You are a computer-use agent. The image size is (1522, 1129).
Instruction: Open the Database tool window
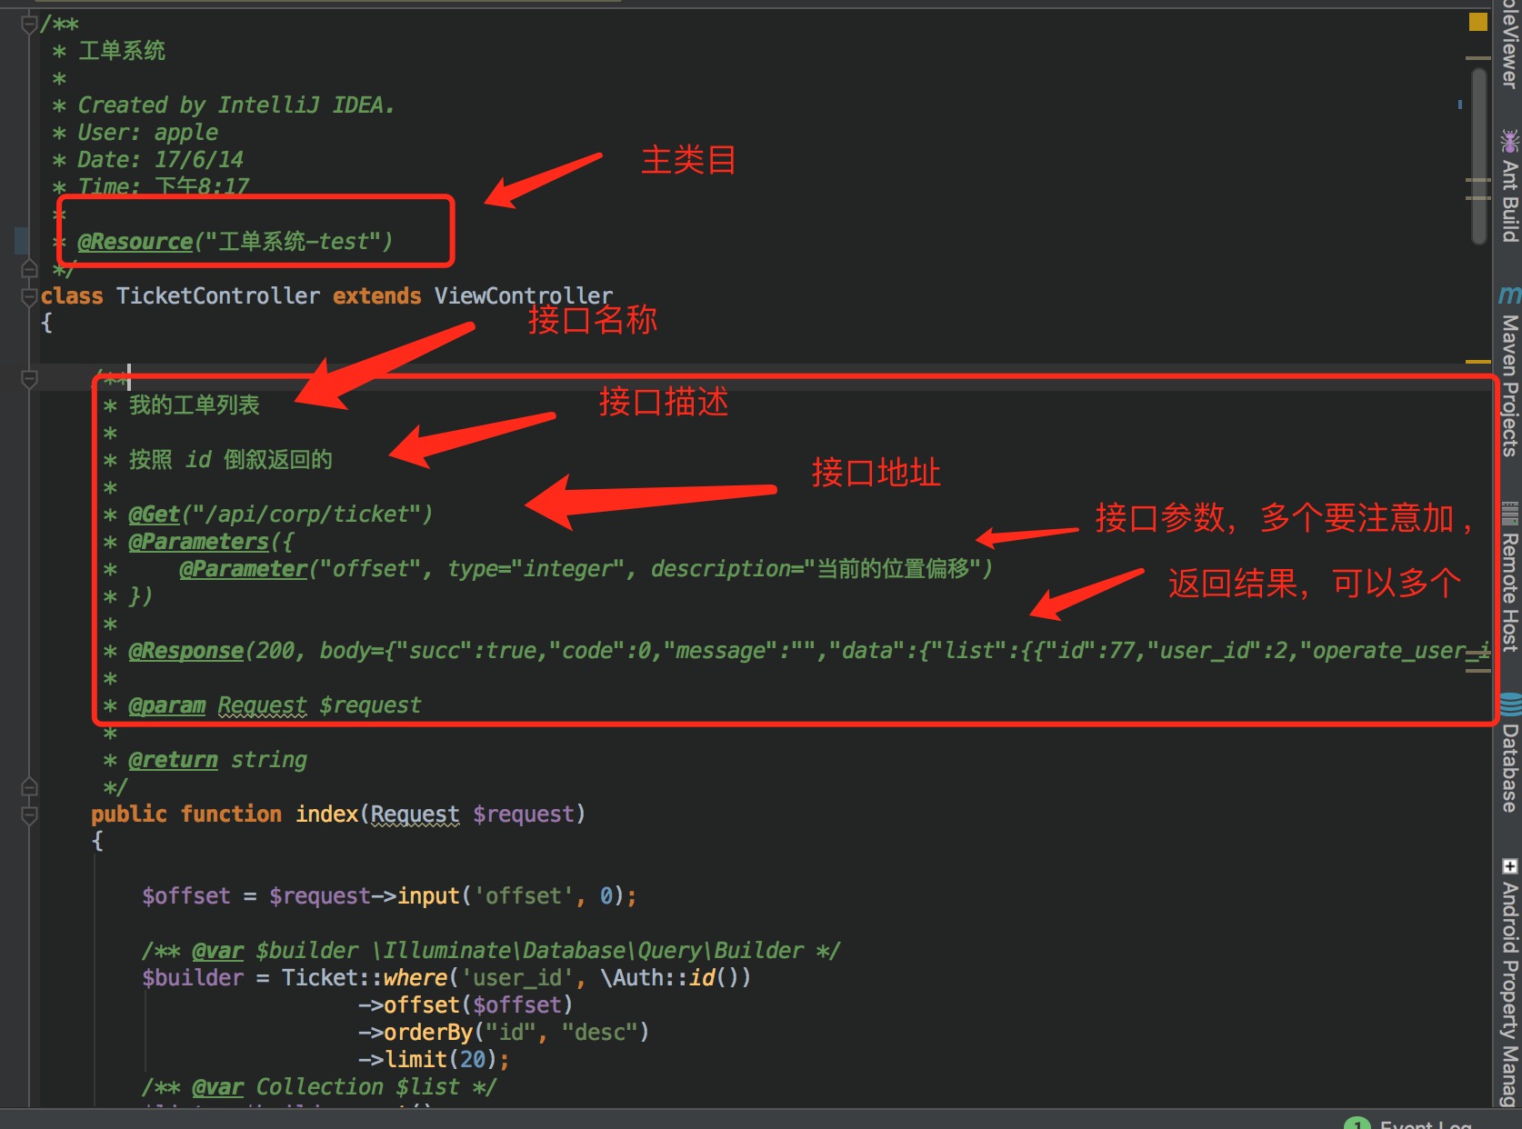[x=1509, y=753]
